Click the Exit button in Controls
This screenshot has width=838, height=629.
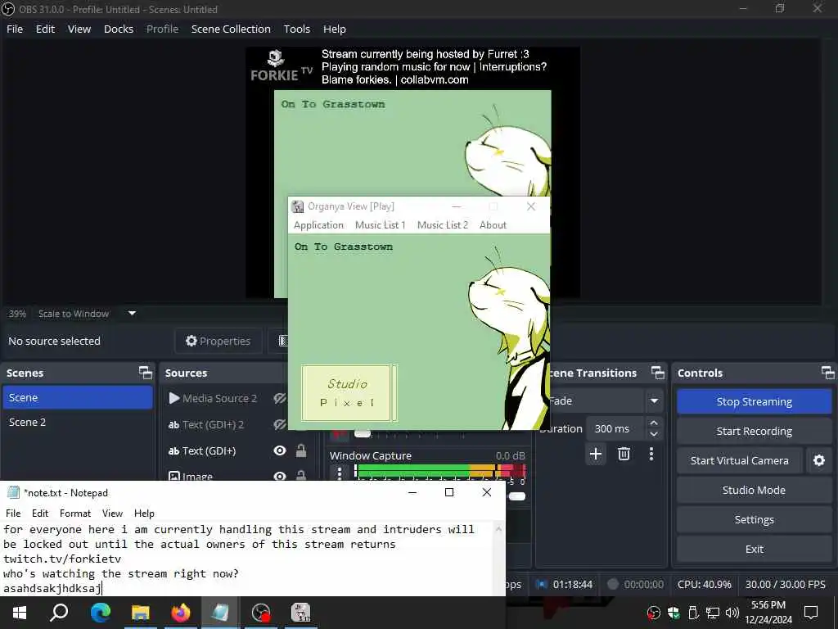pos(754,549)
